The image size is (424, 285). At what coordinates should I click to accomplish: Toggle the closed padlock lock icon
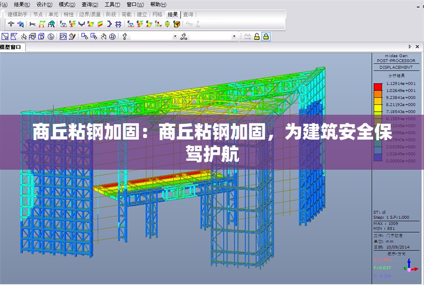(x=266, y=36)
